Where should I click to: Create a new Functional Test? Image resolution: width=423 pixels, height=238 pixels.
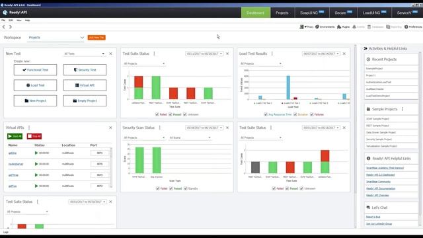coord(35,70)
